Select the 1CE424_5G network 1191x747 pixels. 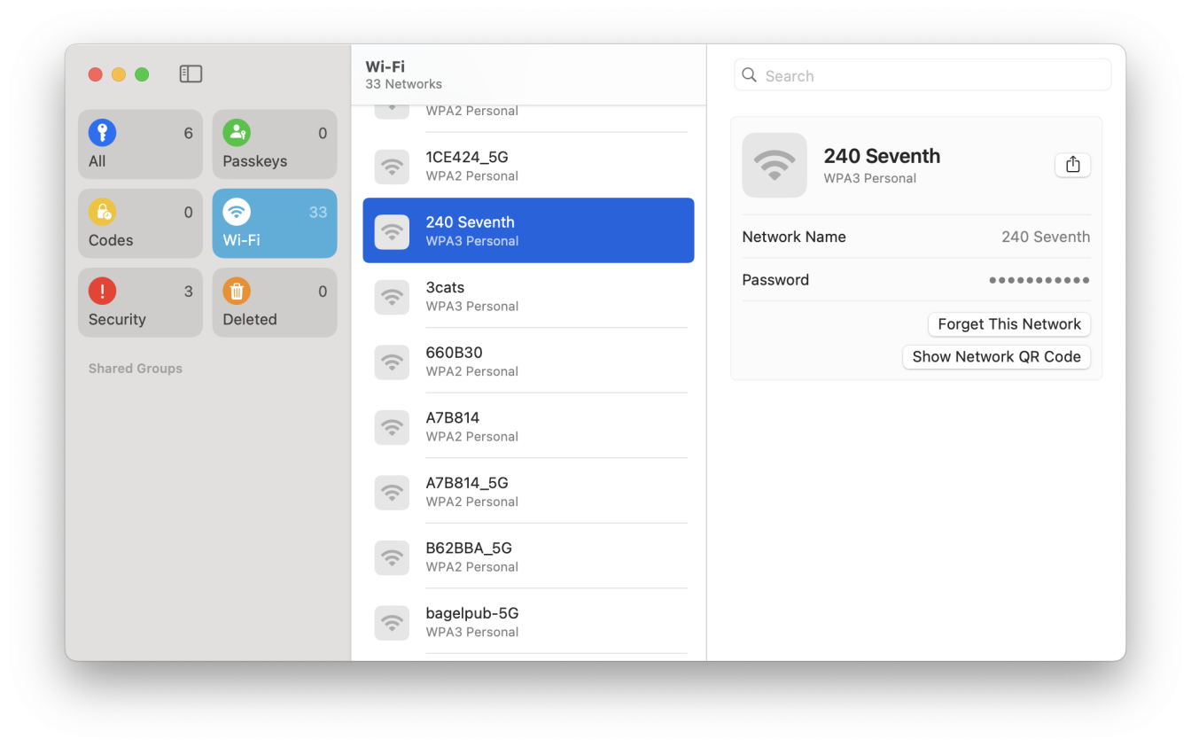(528, 166)
